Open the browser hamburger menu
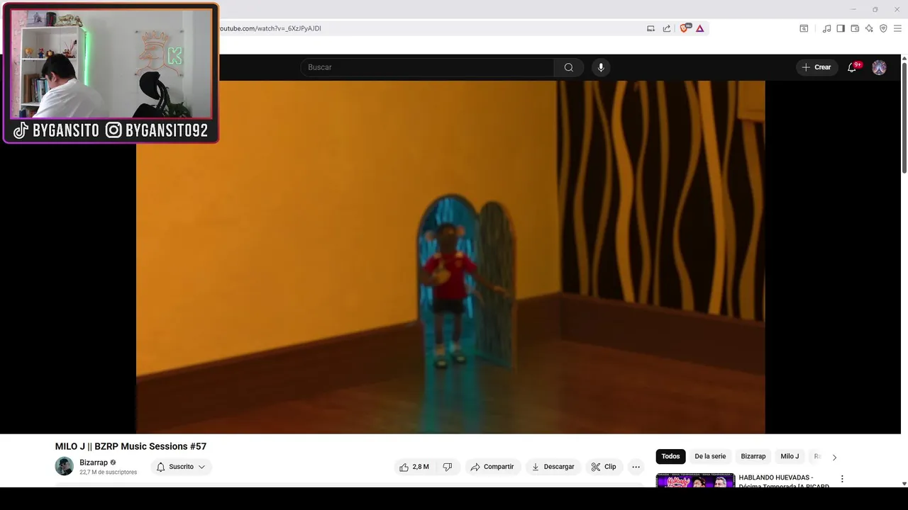 coord(897,28)
